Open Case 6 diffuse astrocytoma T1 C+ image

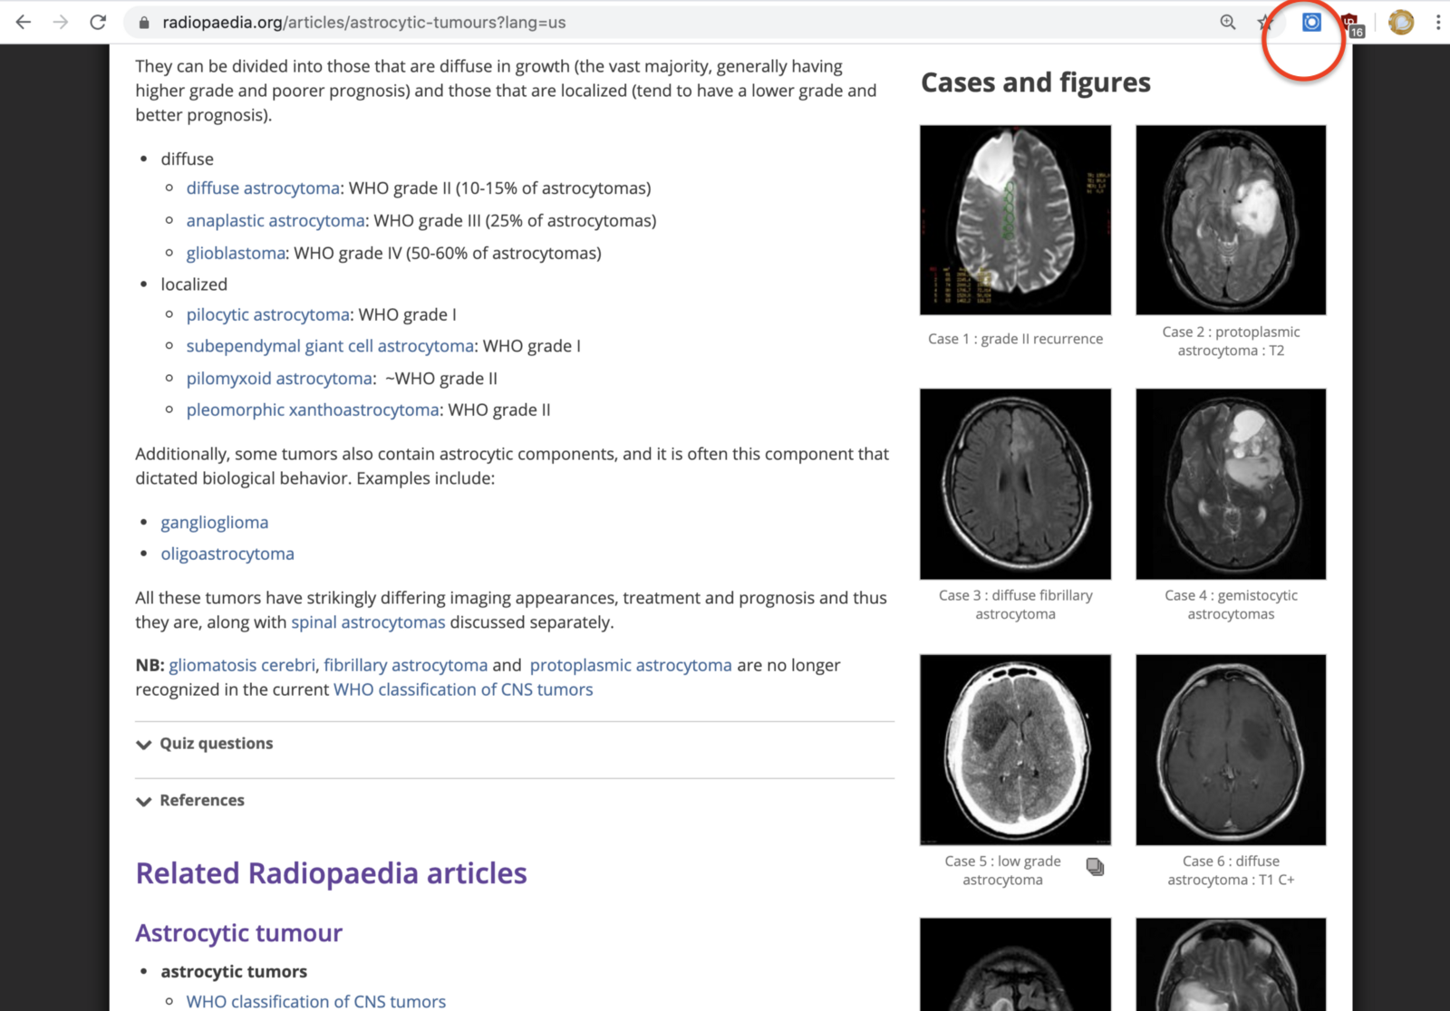click(x=1231, y=749)
